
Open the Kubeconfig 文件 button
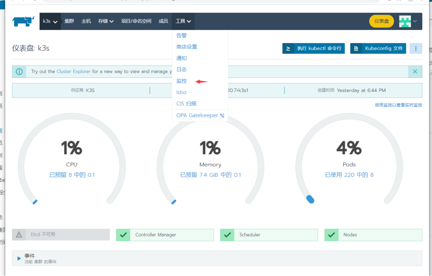coord(378,48)
